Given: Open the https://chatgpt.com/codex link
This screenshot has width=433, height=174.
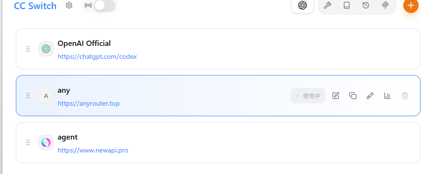Looking at the screenshot, I should click(97, 57).
